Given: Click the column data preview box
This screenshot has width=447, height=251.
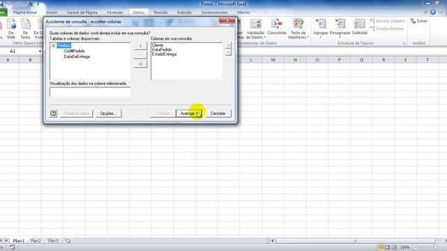Looking at the screenshot, I should (90, 92).
